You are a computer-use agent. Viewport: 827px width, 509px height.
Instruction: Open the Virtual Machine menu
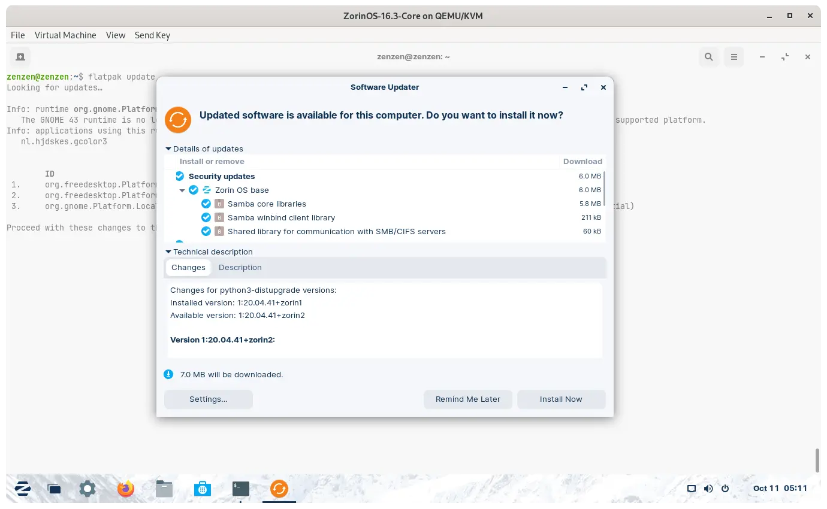tap(65, 35)
